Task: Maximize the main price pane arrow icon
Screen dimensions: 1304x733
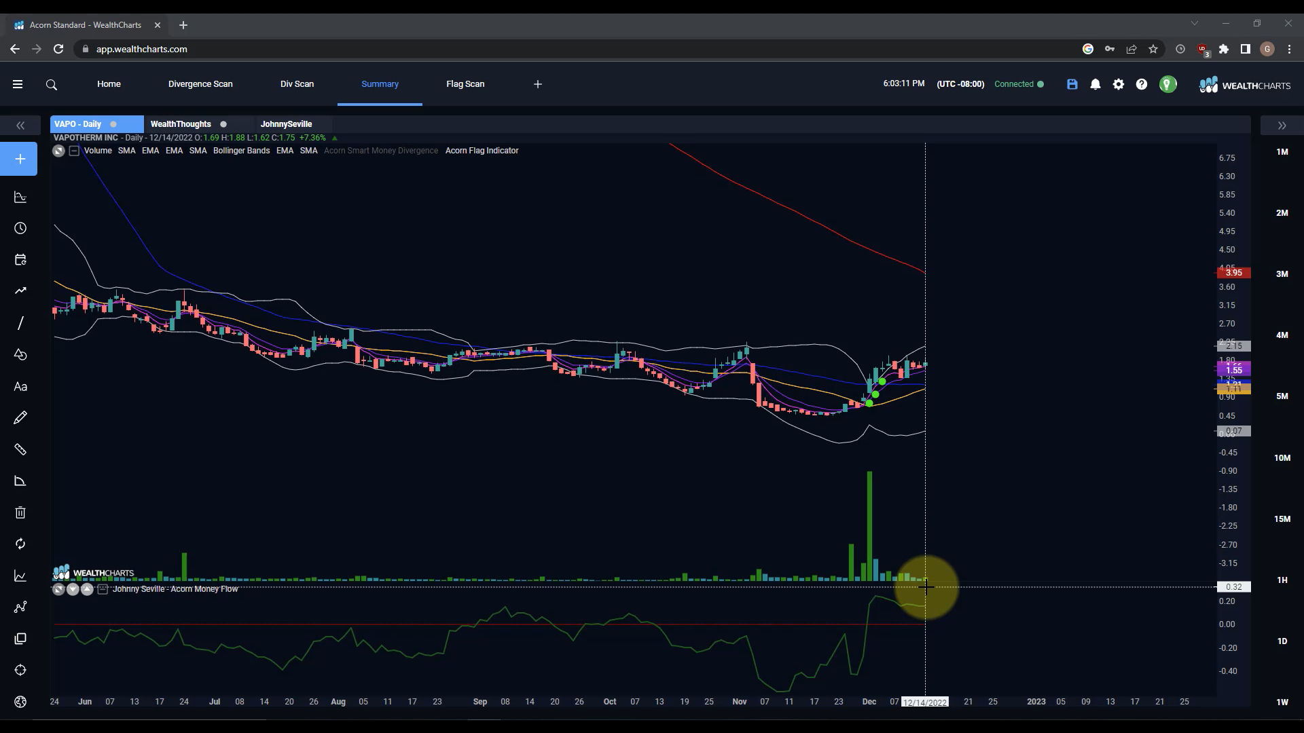Action: coord(58,151)
